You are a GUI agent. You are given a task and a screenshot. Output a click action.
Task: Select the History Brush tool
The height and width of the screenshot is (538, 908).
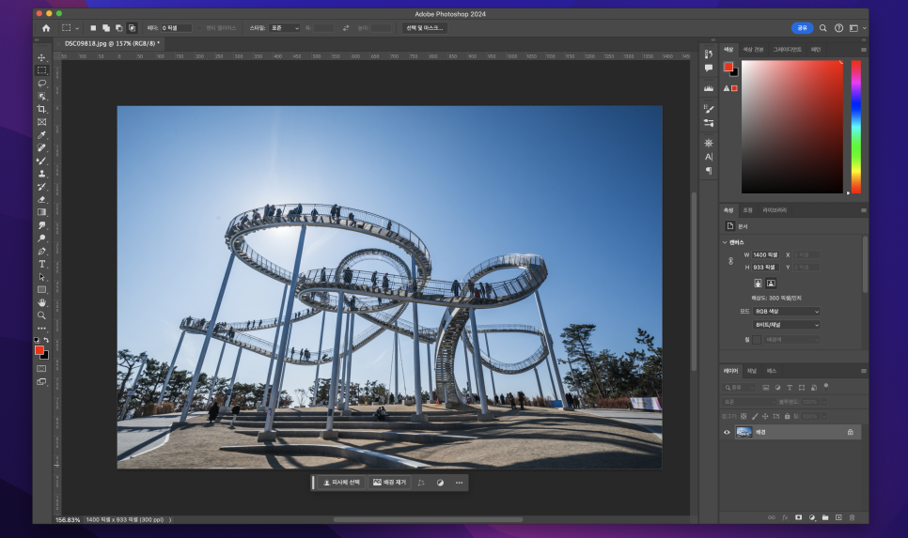pyautogui.click(x=41, y=186)
